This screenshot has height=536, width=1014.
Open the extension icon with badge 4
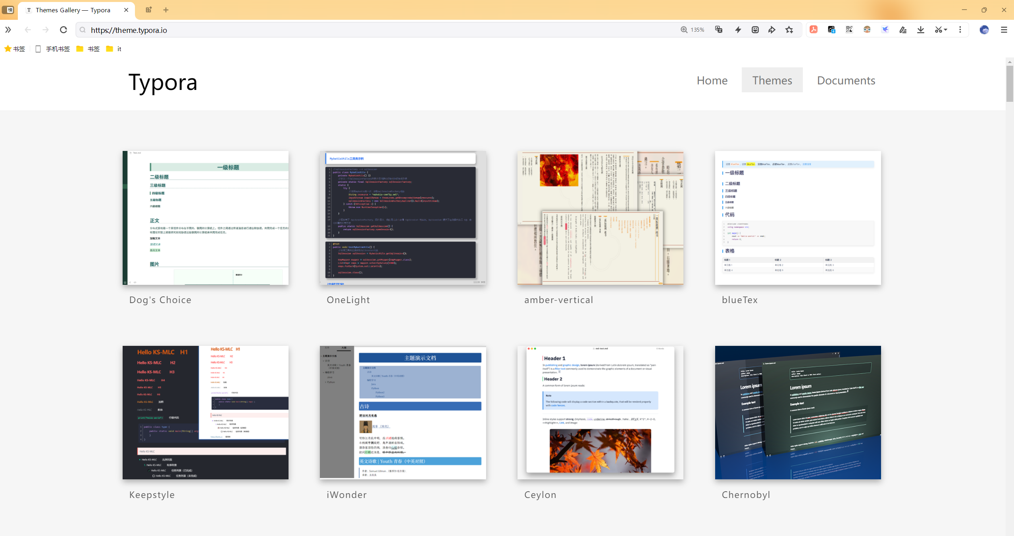(x=831, y=30)
